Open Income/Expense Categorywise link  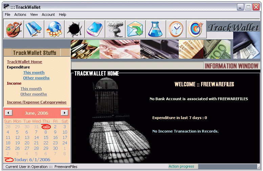click(x=37, y=102)
